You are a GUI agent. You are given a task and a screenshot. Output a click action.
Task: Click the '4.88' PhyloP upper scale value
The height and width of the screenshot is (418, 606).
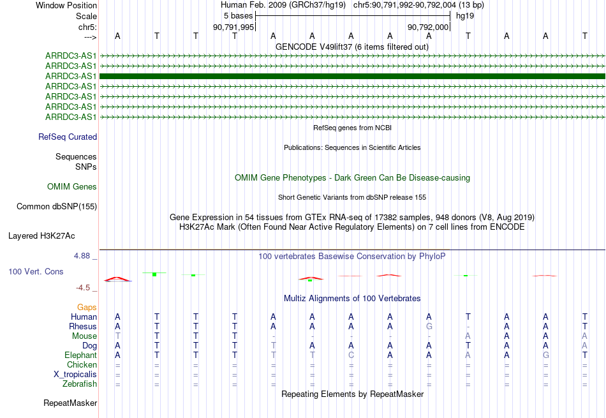82,256
